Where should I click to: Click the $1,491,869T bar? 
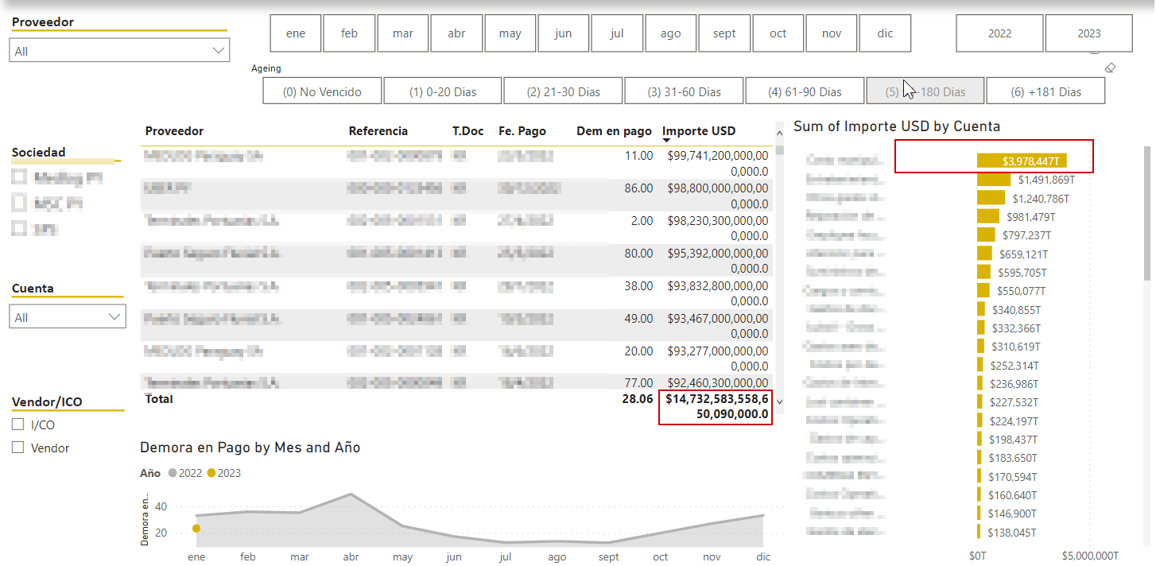[x=994, y=179]
